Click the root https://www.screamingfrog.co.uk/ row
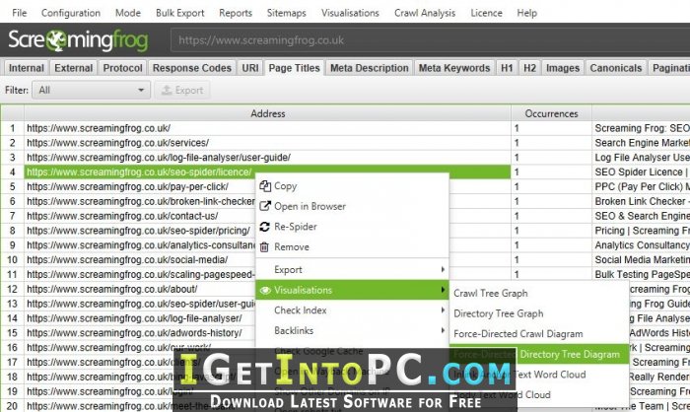 (267, 128)
